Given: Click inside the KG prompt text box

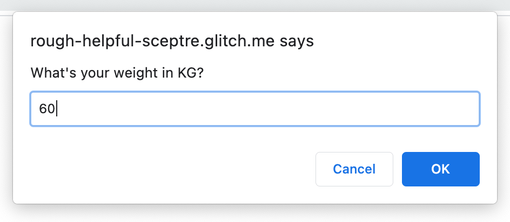Looking at the screenshot, I should pyautogui.click(x=255, y=109).
